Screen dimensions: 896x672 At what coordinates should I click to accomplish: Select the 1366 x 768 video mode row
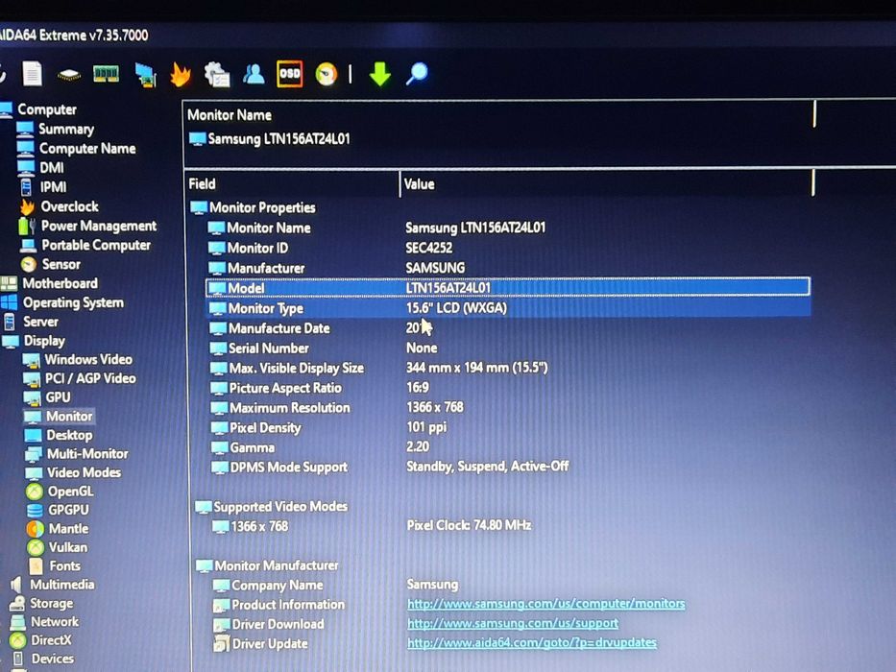pyautogui.click(x=509, y=526)
